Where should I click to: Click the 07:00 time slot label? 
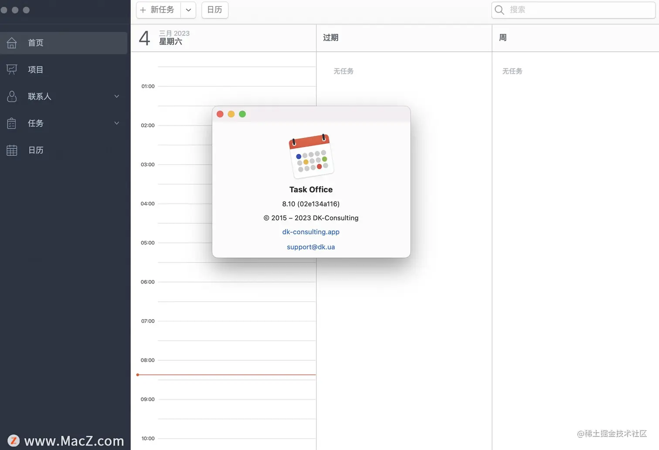pyautogui.click(x=148, y=321)
